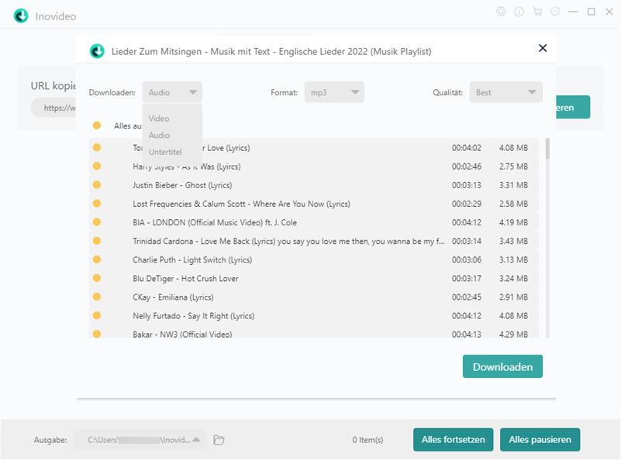Select 'Charlie Puth - Light Switch (Lyrics)' title

point(192,260)
